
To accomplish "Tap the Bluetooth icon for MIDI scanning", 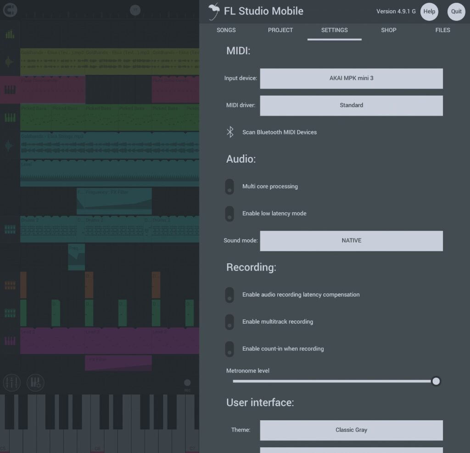I will [230, 132].
